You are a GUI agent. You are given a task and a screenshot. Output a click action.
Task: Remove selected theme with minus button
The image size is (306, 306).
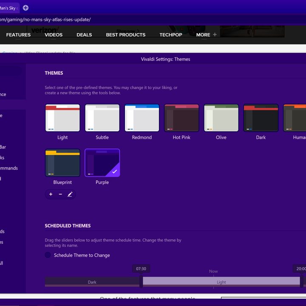pos(60,194)
